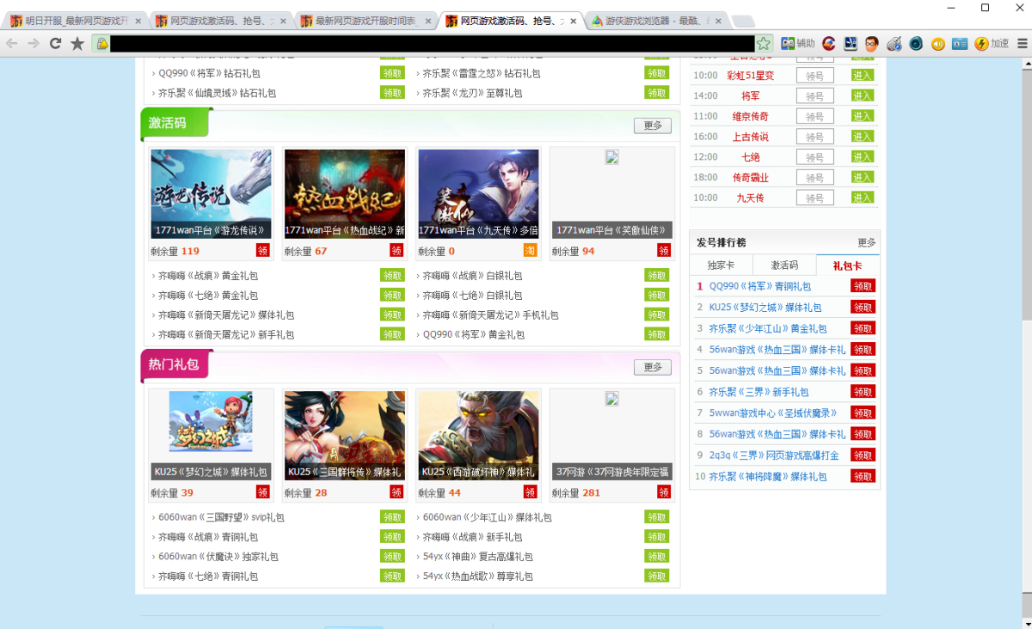The height and width of the screenshot is (629, 1032).
Task: Click 进入 button for 上古传说
Action: 862,137
